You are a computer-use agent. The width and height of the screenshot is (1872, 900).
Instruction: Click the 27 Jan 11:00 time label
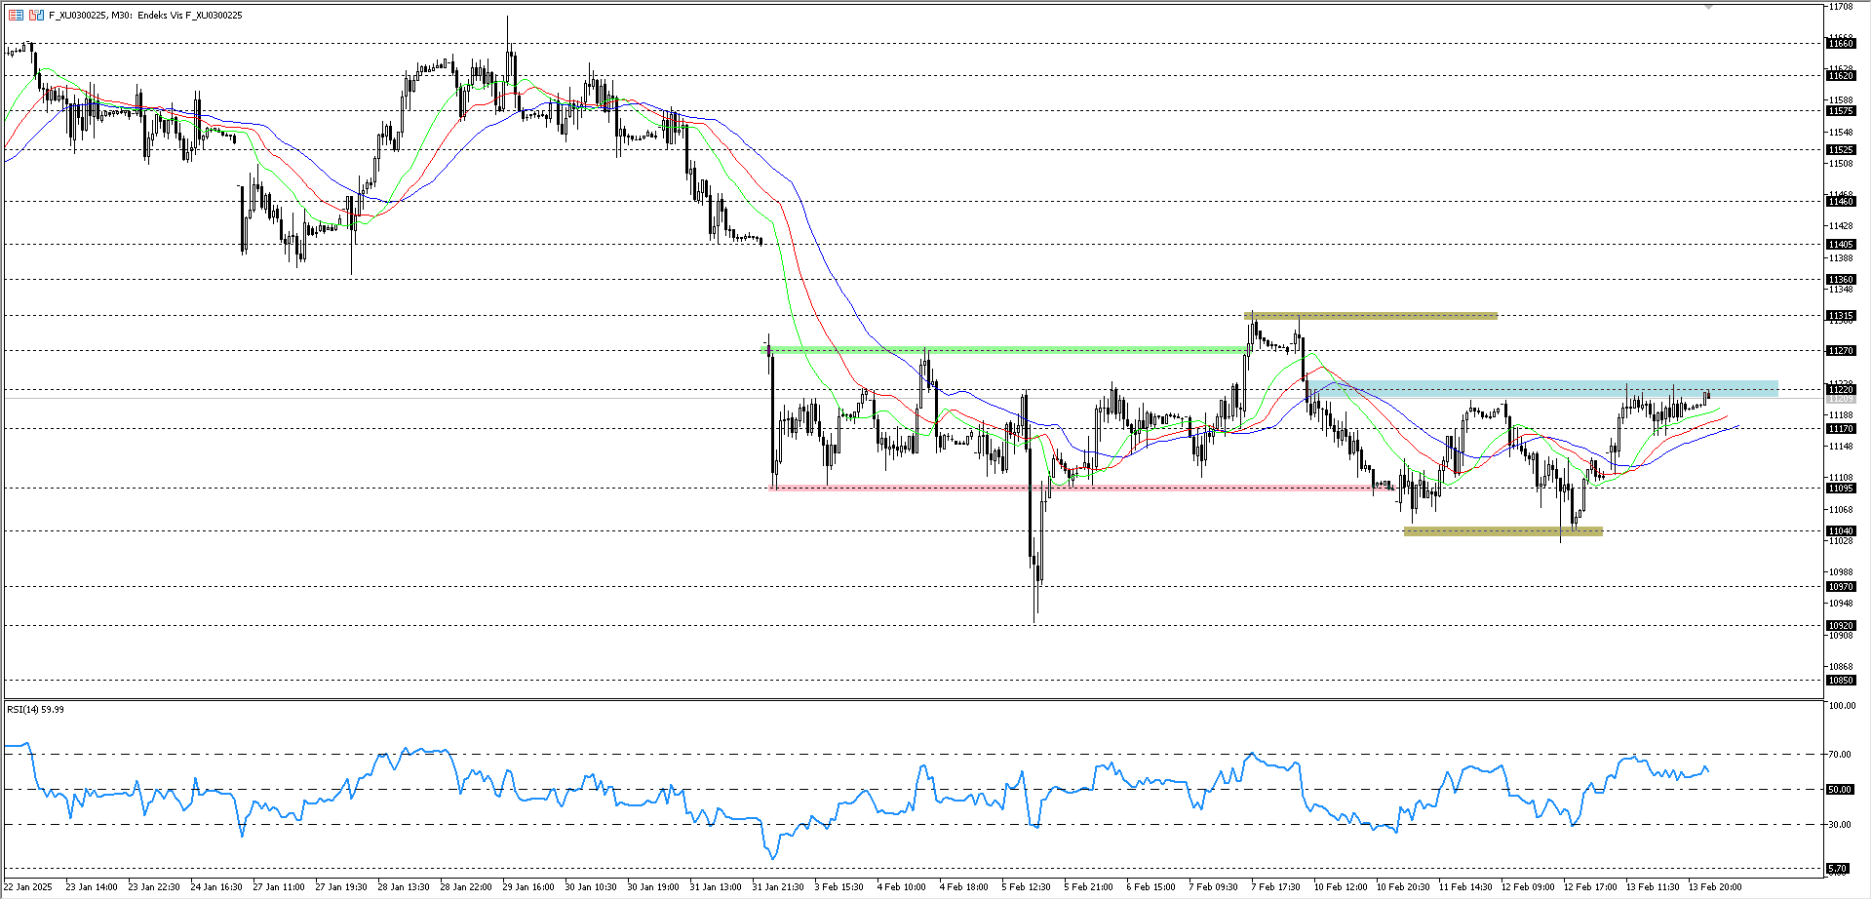(279, 886)
